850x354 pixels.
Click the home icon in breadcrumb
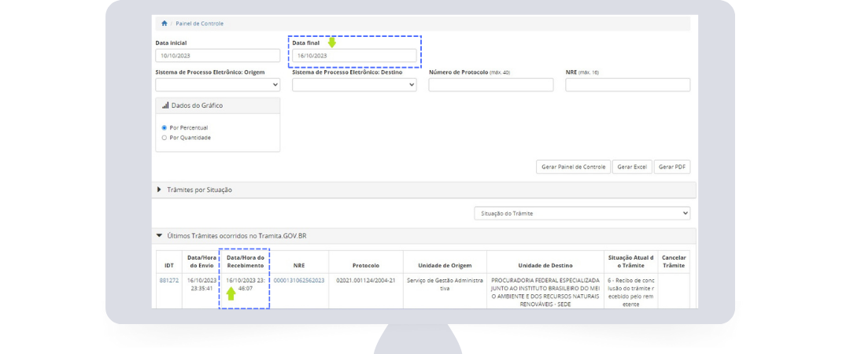coord(164,24)
